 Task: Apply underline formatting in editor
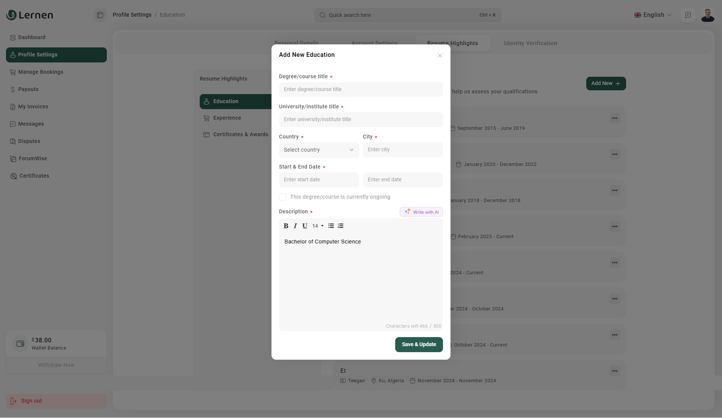[305, 226]
